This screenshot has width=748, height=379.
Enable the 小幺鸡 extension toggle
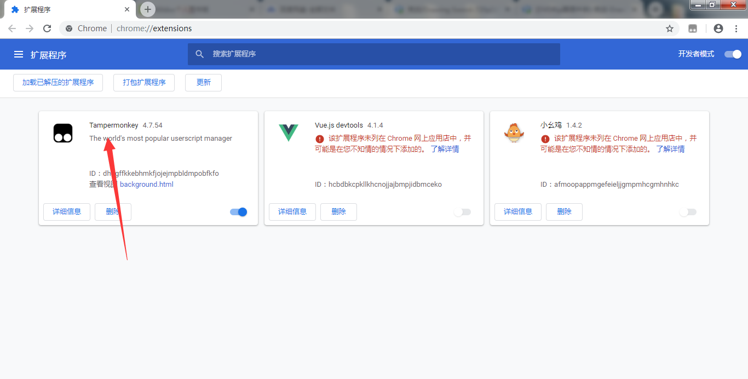point(688,212)
